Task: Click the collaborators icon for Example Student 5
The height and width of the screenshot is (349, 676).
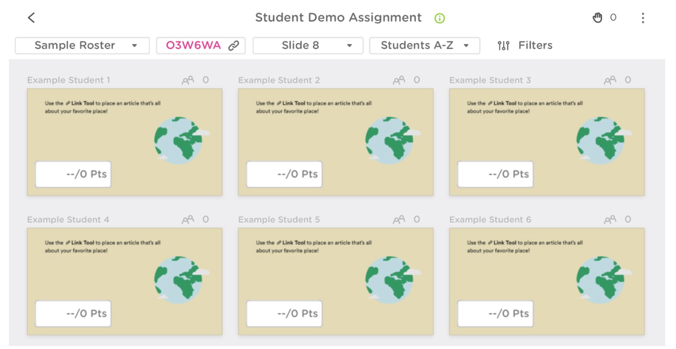Action: coord(399,220)
